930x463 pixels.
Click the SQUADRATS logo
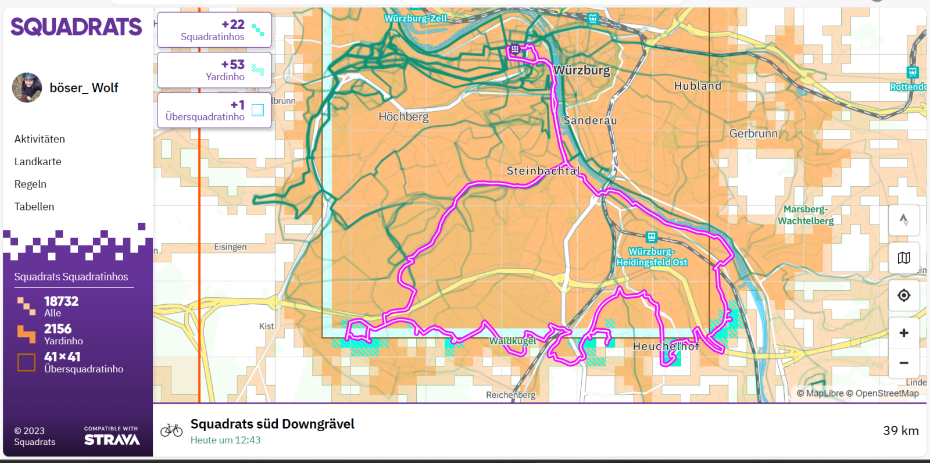point(76,27)
